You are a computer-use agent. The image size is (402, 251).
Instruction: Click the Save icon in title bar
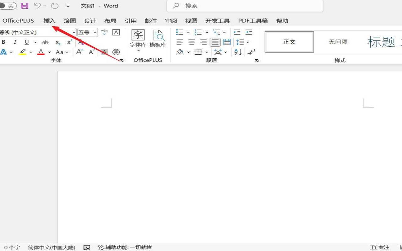point(24,6)
